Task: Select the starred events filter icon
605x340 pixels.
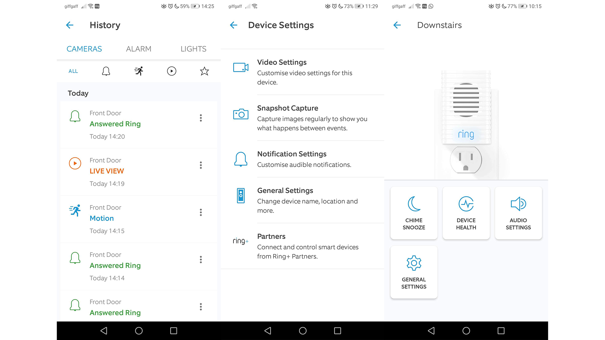Action: (205, 71)
